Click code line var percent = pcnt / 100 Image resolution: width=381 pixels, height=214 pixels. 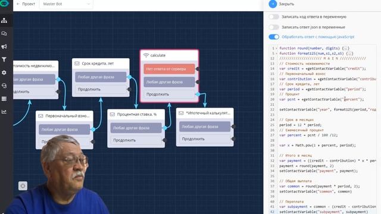click(x=308, y=135)
